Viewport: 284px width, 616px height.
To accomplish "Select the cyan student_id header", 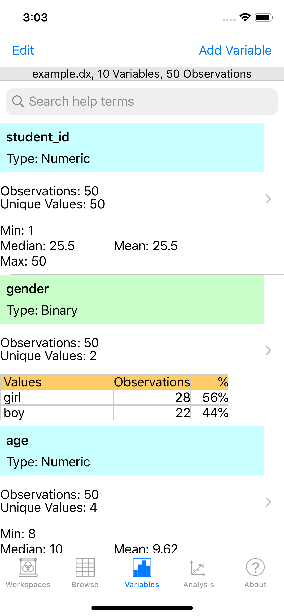I will point(132,147).
